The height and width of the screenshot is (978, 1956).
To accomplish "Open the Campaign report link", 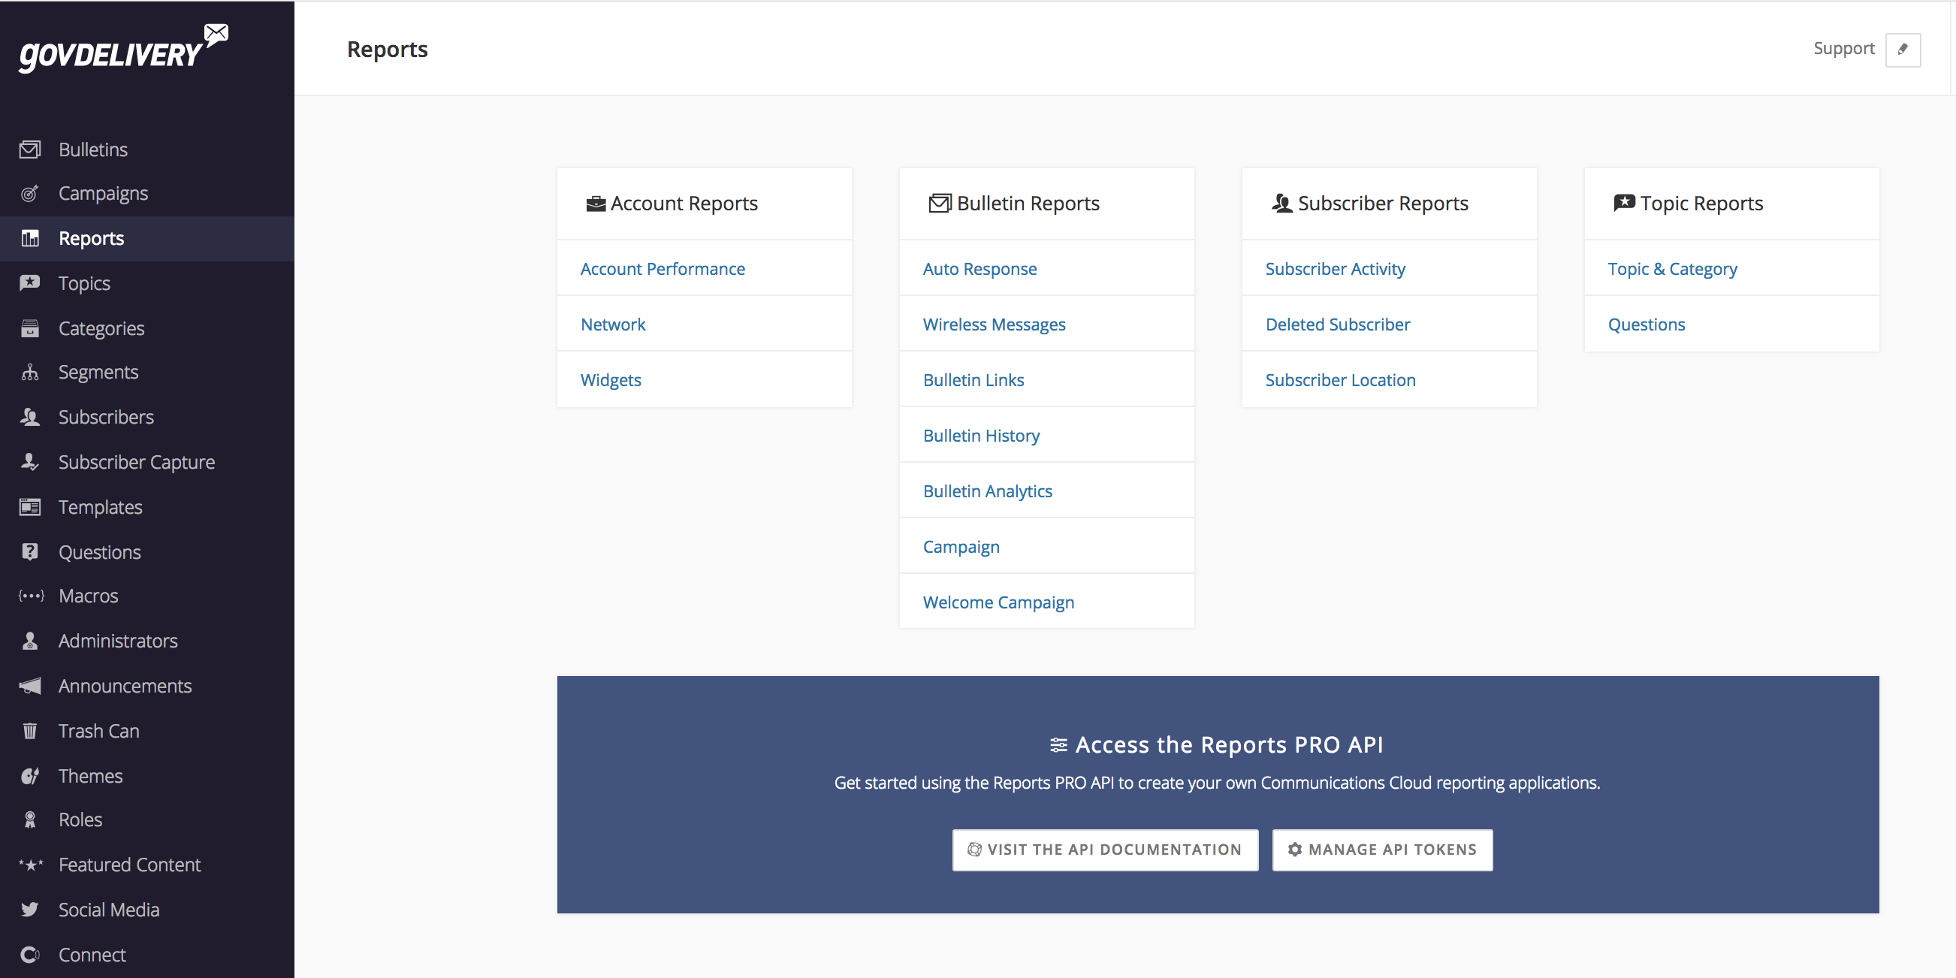I will (x=961, y=547).
